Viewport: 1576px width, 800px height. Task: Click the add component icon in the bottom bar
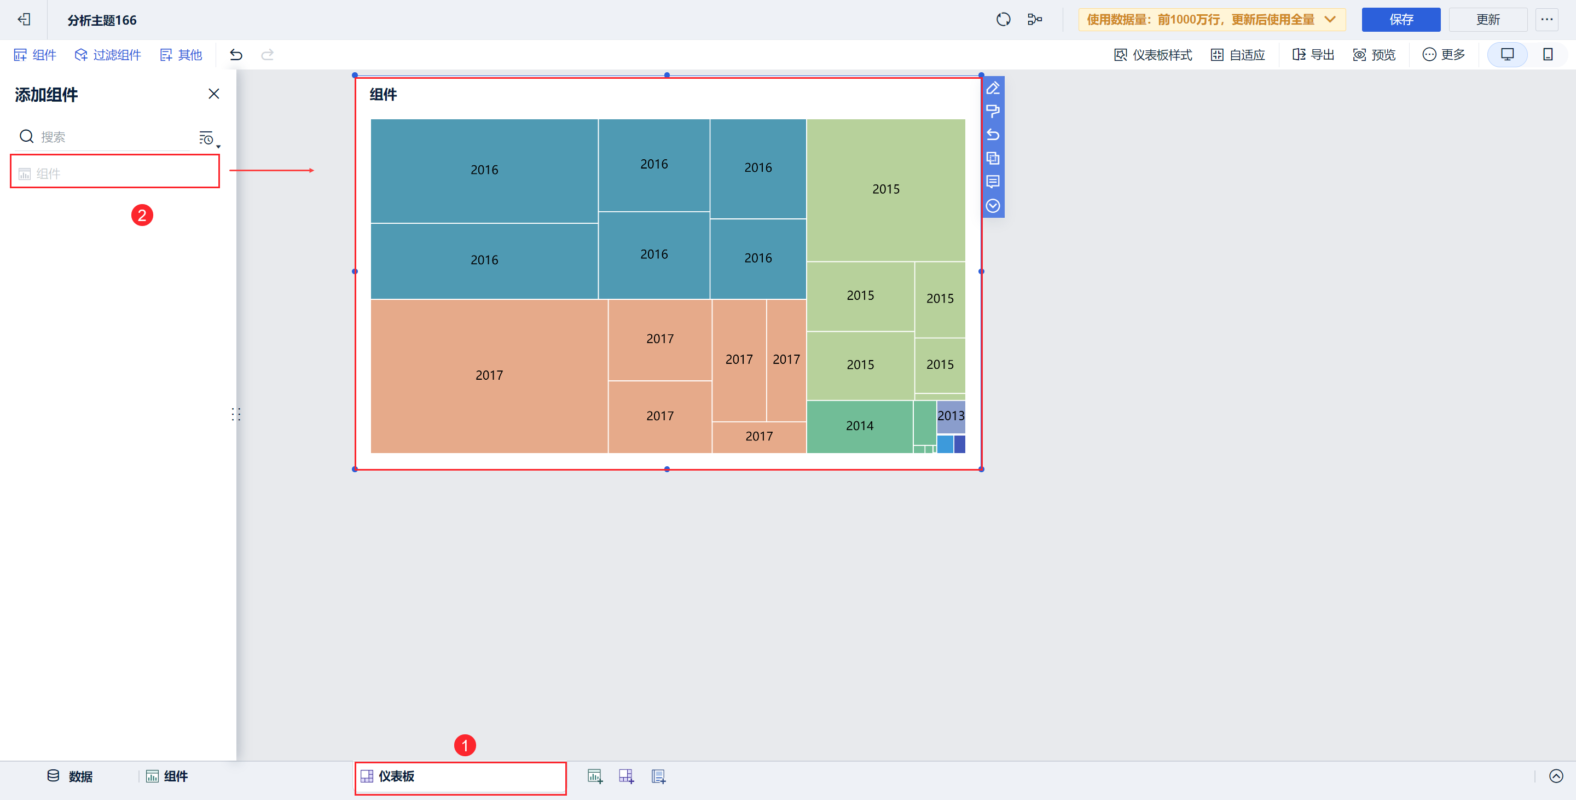click(x=595, y=776)
